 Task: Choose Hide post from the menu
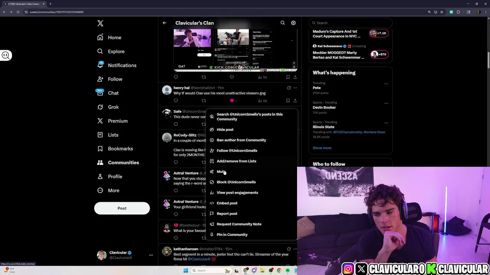point(252,129)
